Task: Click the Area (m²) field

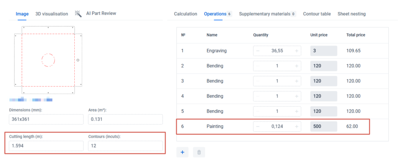Action: pyautogui.click(x=125, y=119)
